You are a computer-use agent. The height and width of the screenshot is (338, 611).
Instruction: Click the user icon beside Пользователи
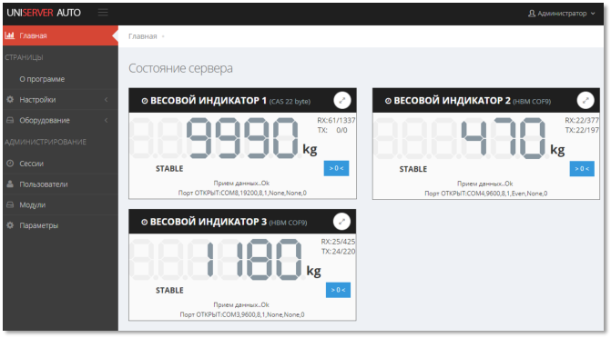[x=10, y=184]
